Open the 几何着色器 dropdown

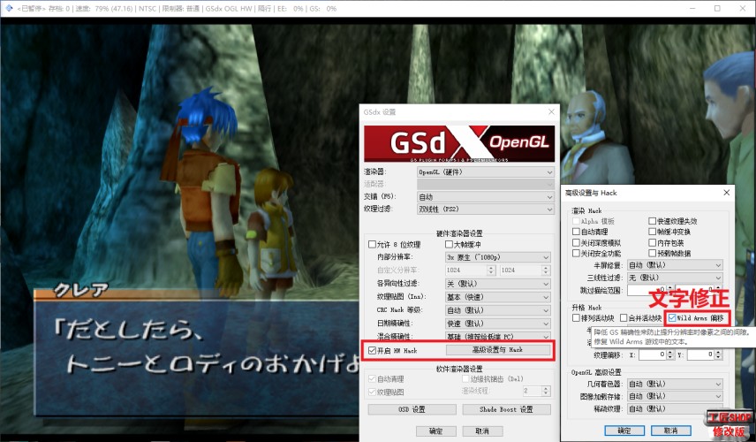pos(675,384)
